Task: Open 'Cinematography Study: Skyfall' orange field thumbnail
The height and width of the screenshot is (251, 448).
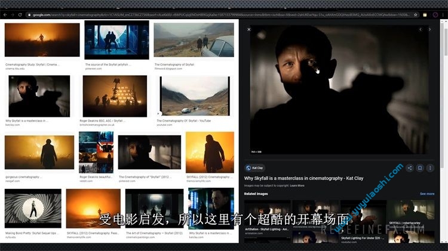Action: [42, 40]
